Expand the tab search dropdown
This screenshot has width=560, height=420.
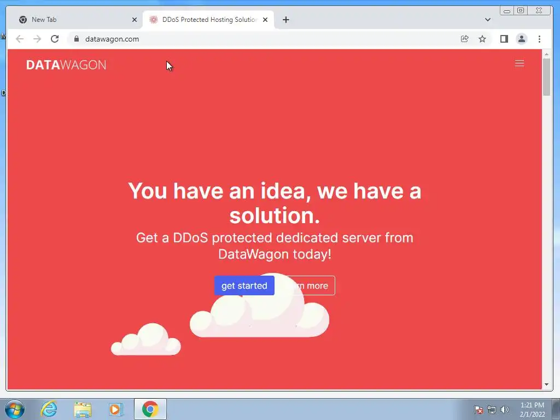pyautogui.click(x=487, y=20)
